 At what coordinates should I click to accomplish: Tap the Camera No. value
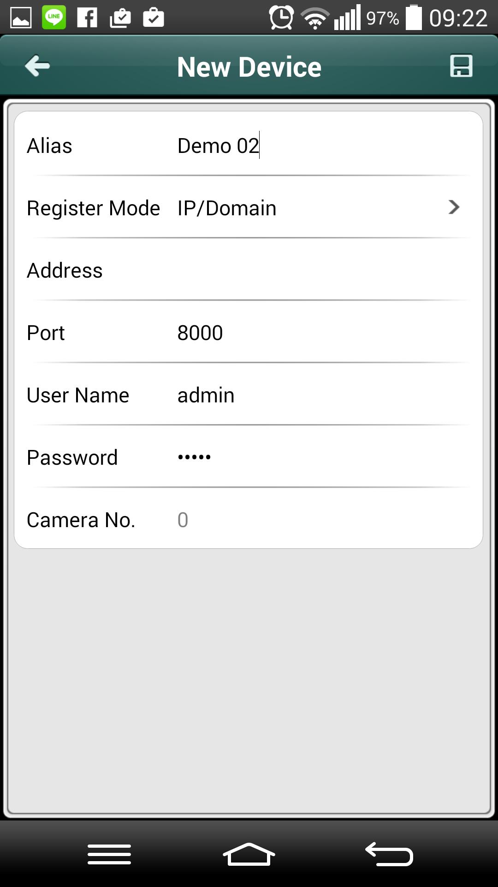183,520
